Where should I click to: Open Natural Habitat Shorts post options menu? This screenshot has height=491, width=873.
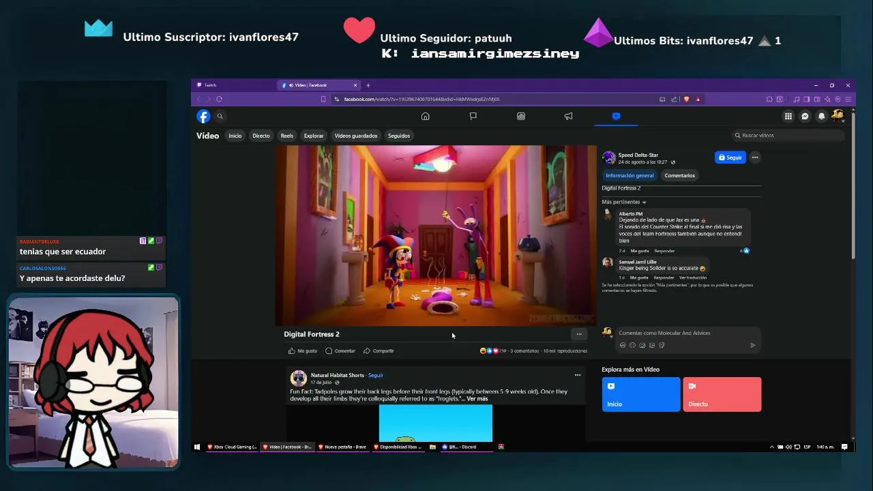click(578, 375)
